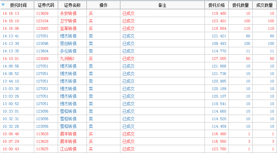Select the 13:03:30 time cell
277x153 pixels.
coord(11,89)
